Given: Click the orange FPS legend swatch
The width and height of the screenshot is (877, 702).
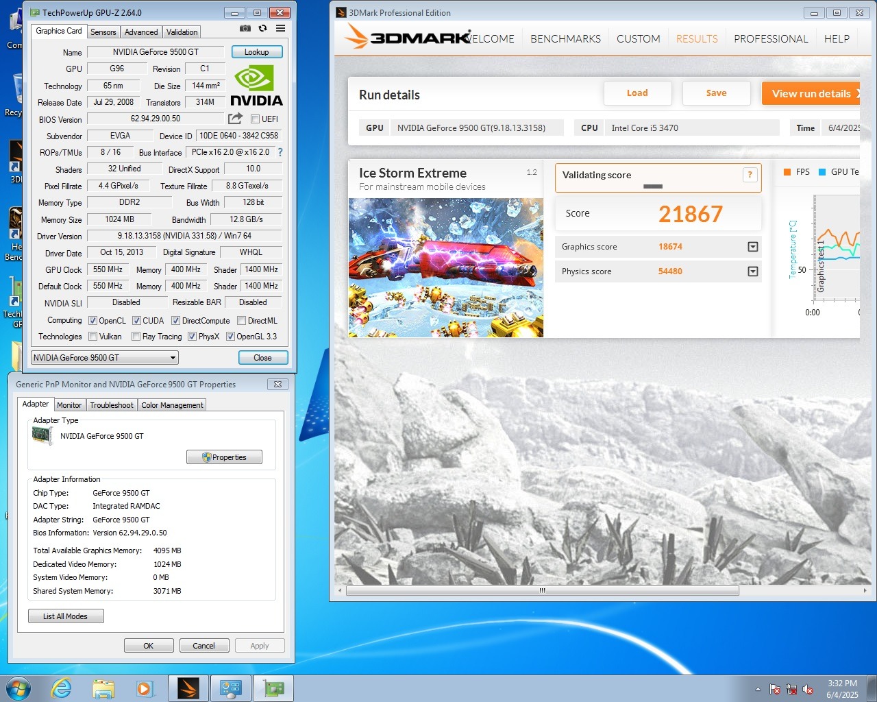Looking at the screenshot, I should coord(787,172).
